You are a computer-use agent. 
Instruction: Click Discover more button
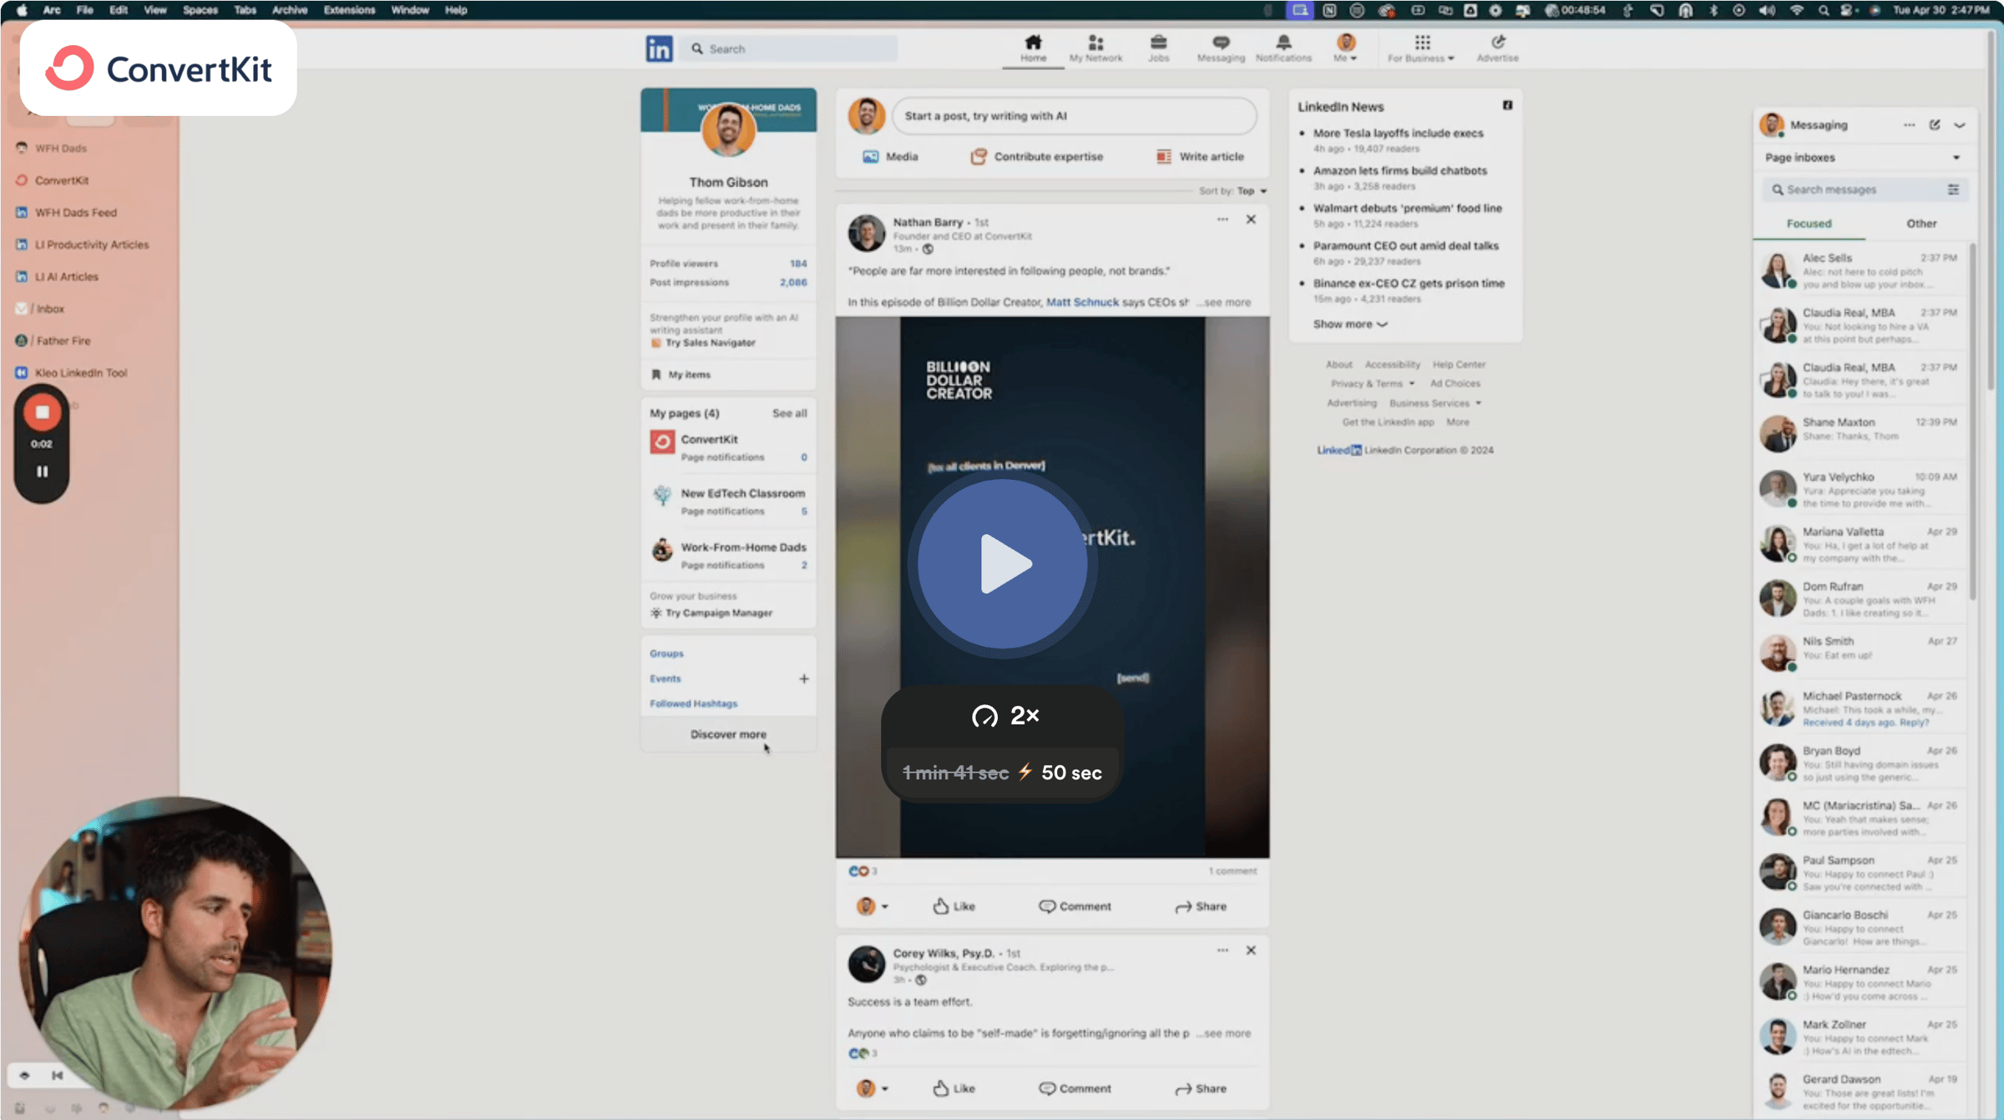[728, 734]
